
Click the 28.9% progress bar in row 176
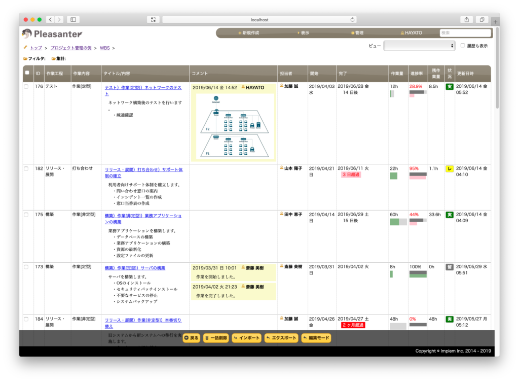[x=418, y=93]
